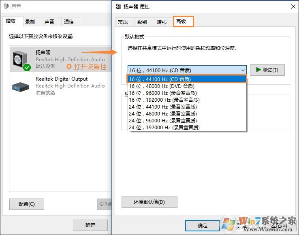
Task: Open the 通信 tab in Sound window
Action: (x=70, y=21)
